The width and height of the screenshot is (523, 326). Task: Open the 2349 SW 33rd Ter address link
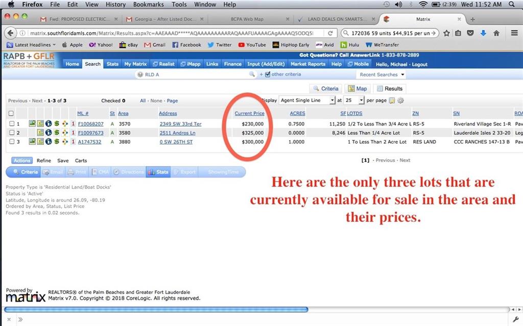point(180,124)
